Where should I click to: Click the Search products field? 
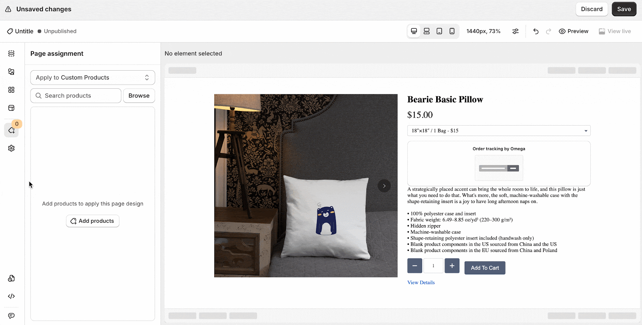coord(76,95)
